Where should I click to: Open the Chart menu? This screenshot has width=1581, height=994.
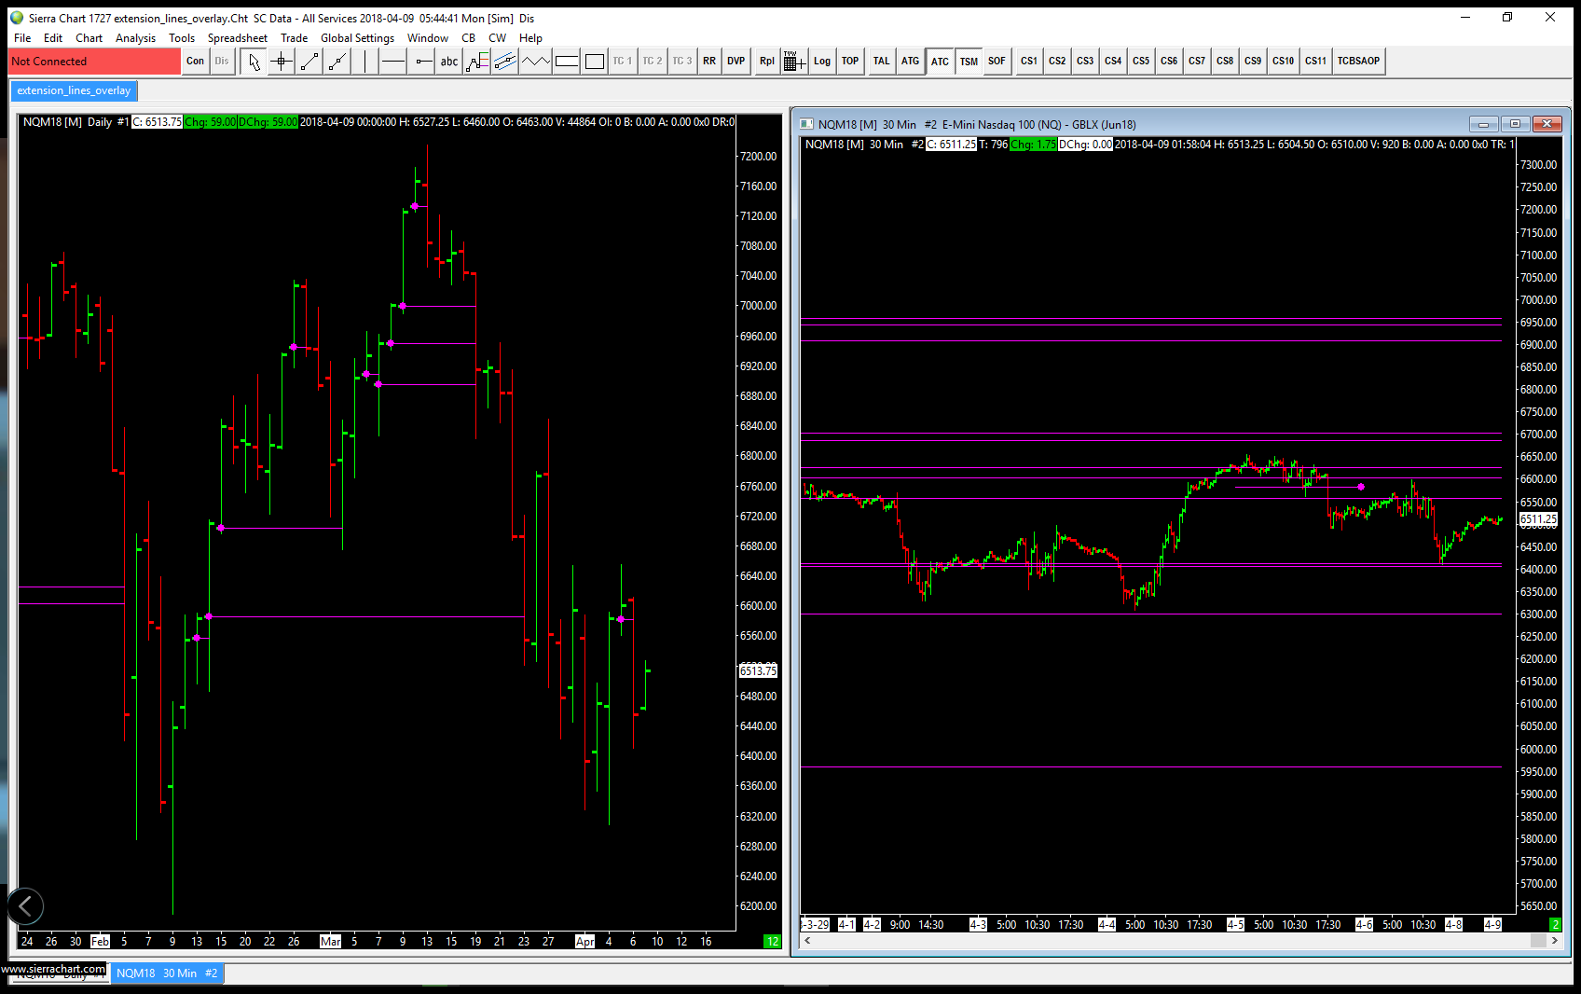pyautogui.click(x=89, y=38)
